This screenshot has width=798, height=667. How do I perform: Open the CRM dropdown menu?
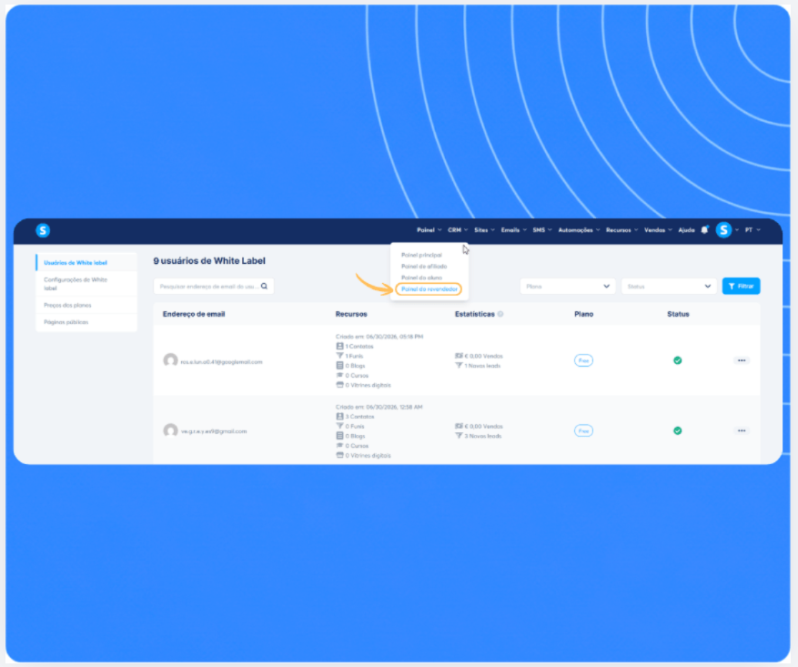click(458, 230)
